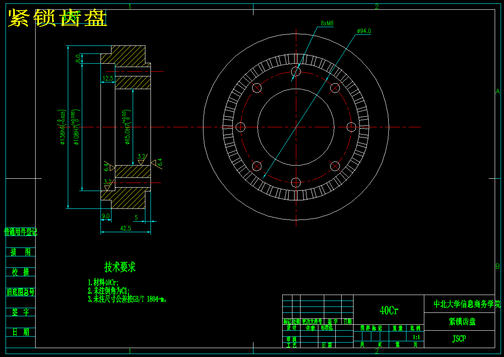Click the 42.5 overall width dimension
504x357 pixels.
point(125,228)
